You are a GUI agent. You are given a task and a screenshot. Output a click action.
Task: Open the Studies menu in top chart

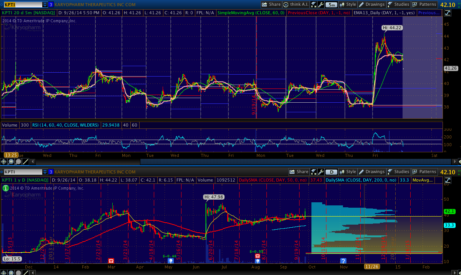398,5
